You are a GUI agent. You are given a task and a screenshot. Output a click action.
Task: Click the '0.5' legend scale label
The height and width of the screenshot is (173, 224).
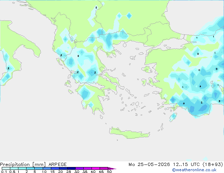click(12, 172)
